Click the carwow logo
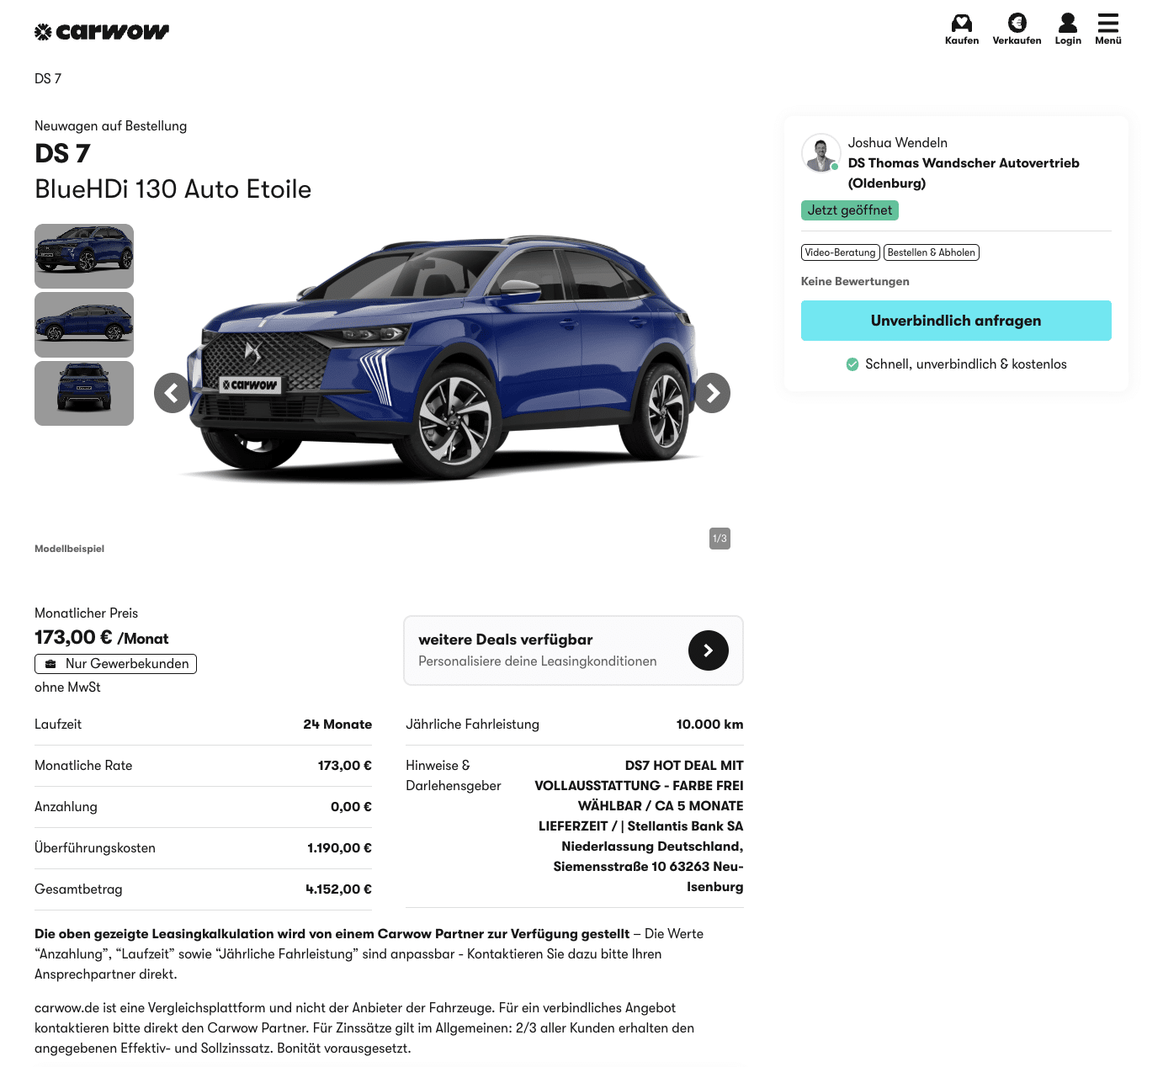 pyautogui.click(x=102, y=32)
